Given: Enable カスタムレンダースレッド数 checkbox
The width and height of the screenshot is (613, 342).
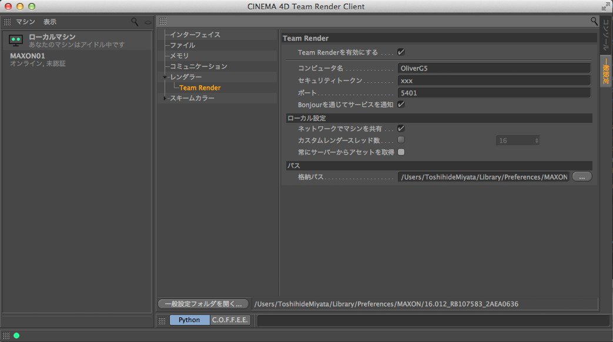Looking at the screenshot, I should pyautogui.click(x=401, y=140).
